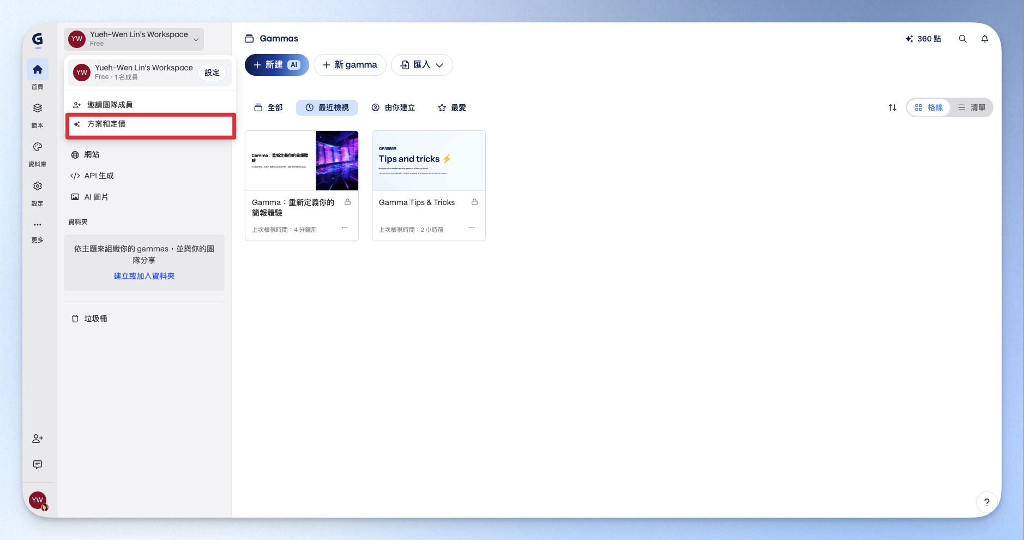Open the Templates stack icon

(x=37, y=109)
